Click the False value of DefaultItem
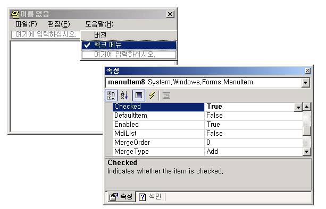 click(x=214, y=115)
